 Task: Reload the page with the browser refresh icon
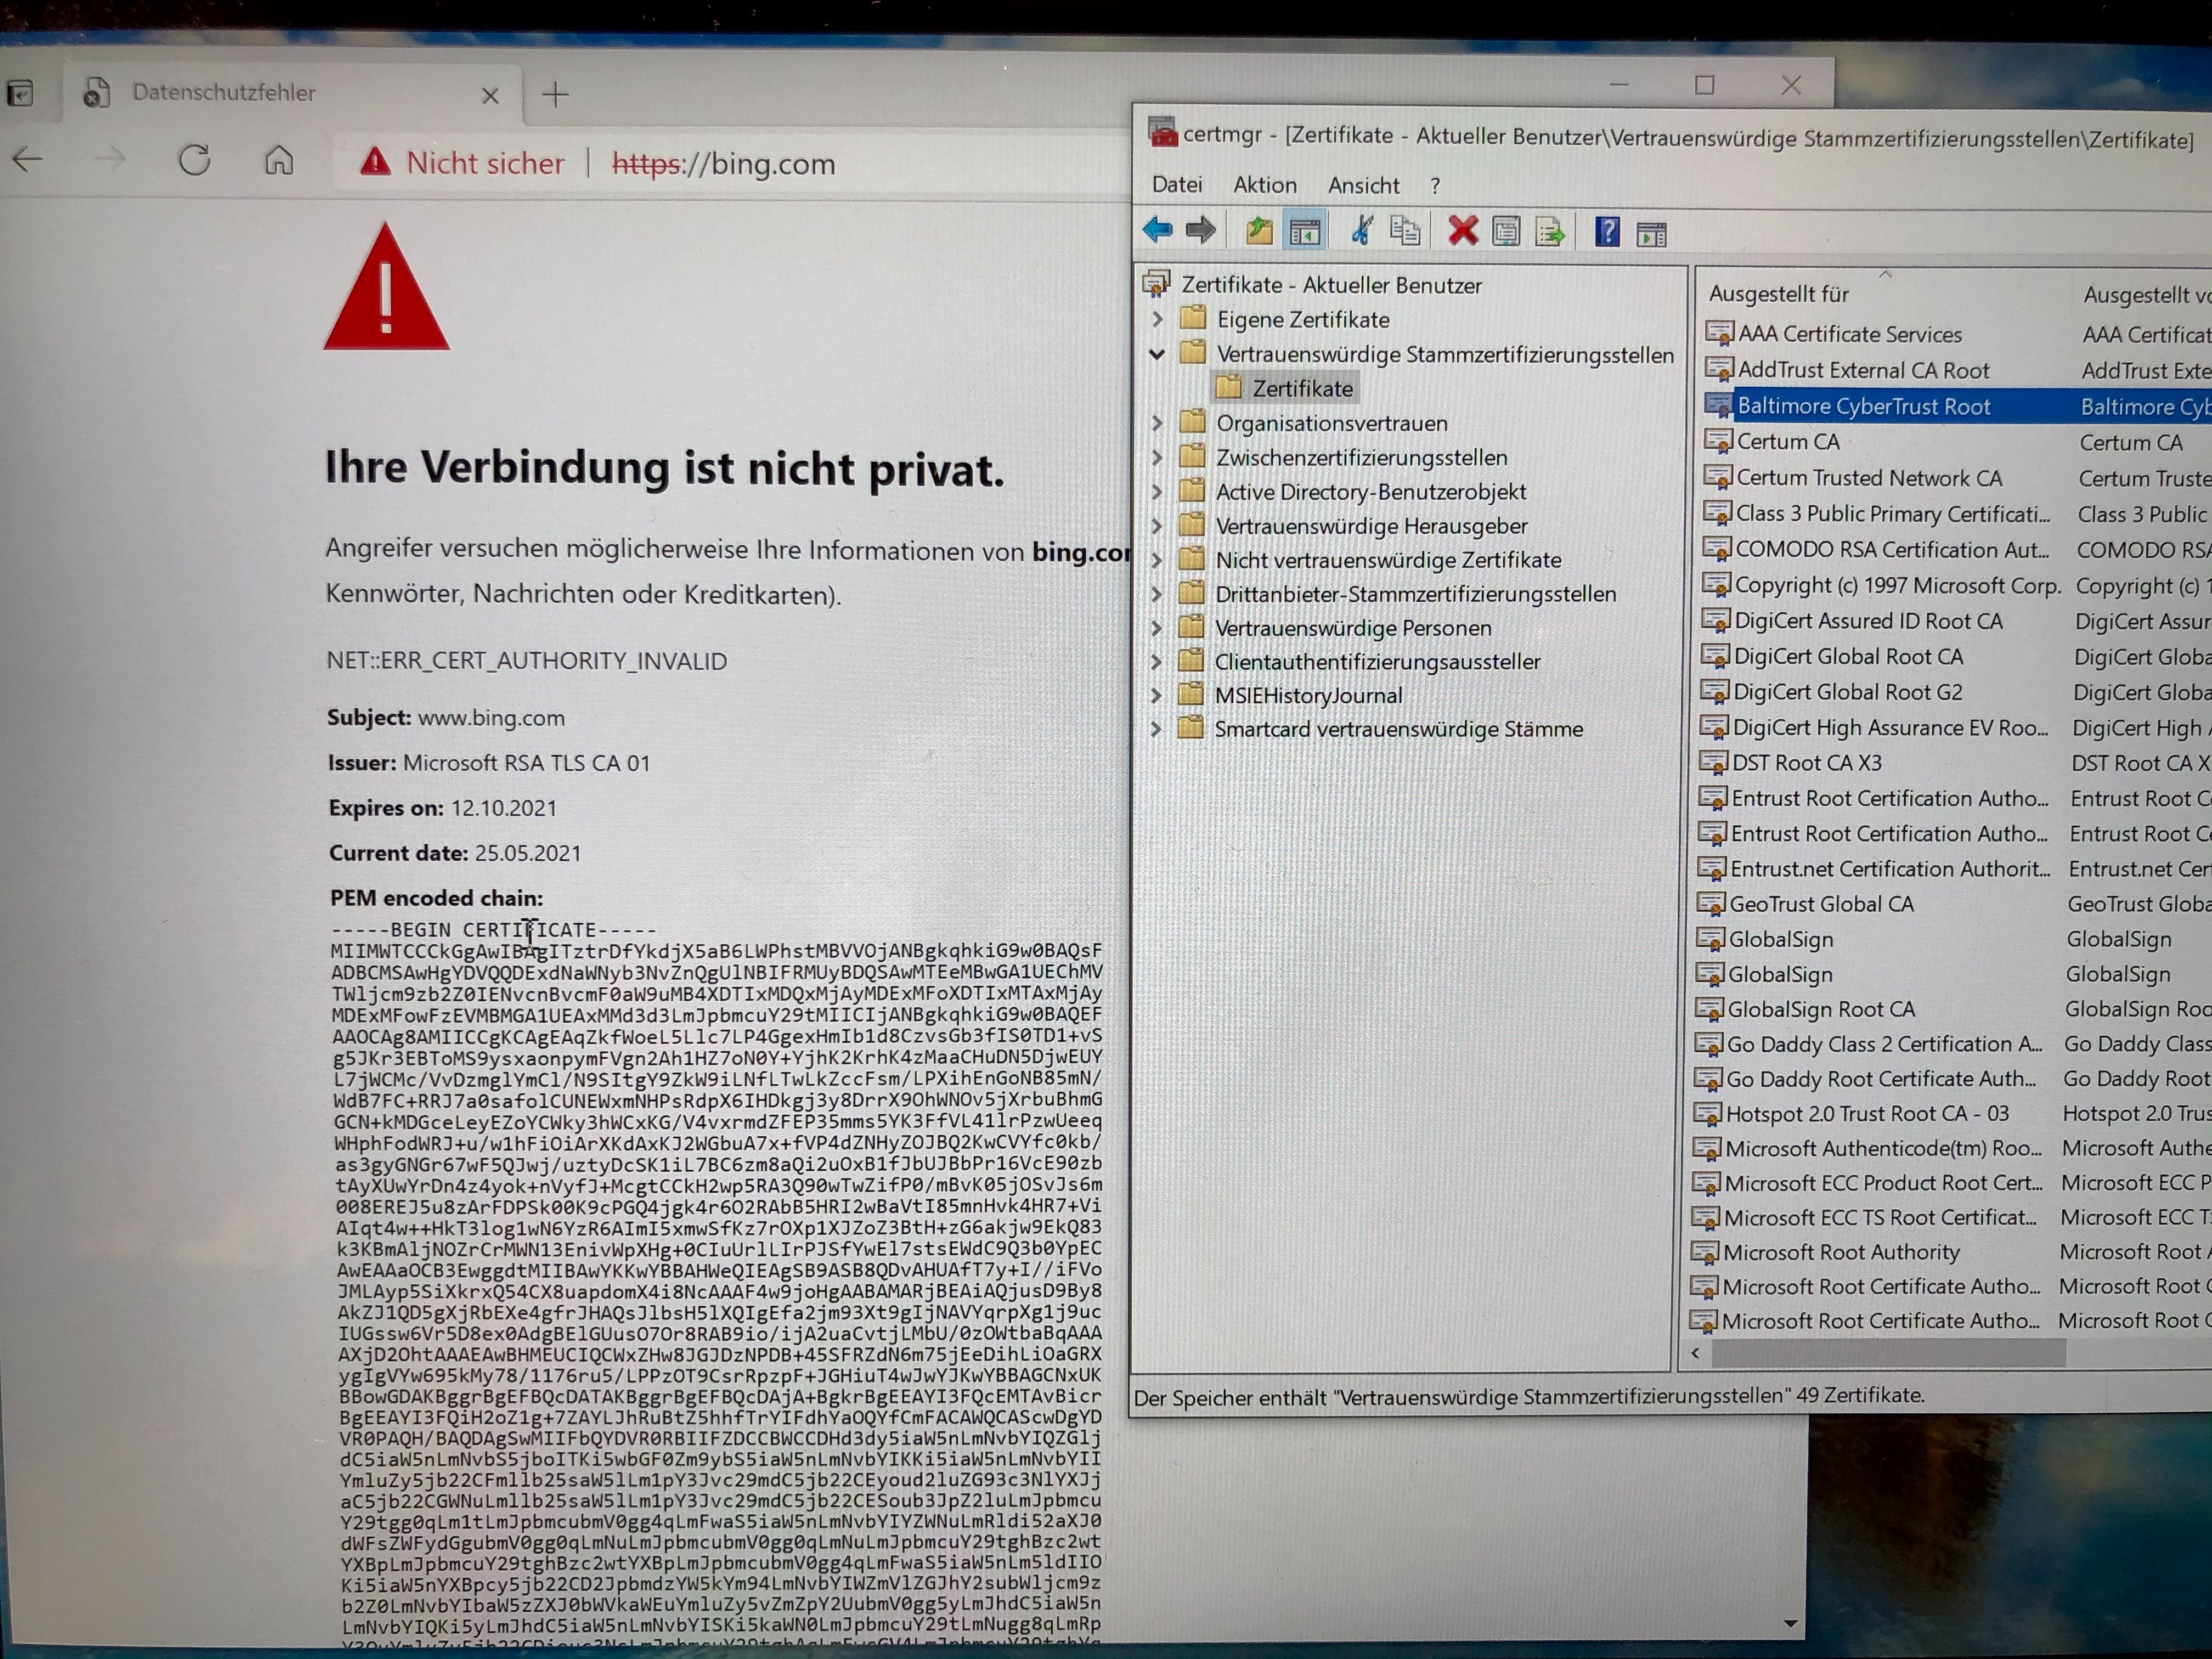point(194,160)
